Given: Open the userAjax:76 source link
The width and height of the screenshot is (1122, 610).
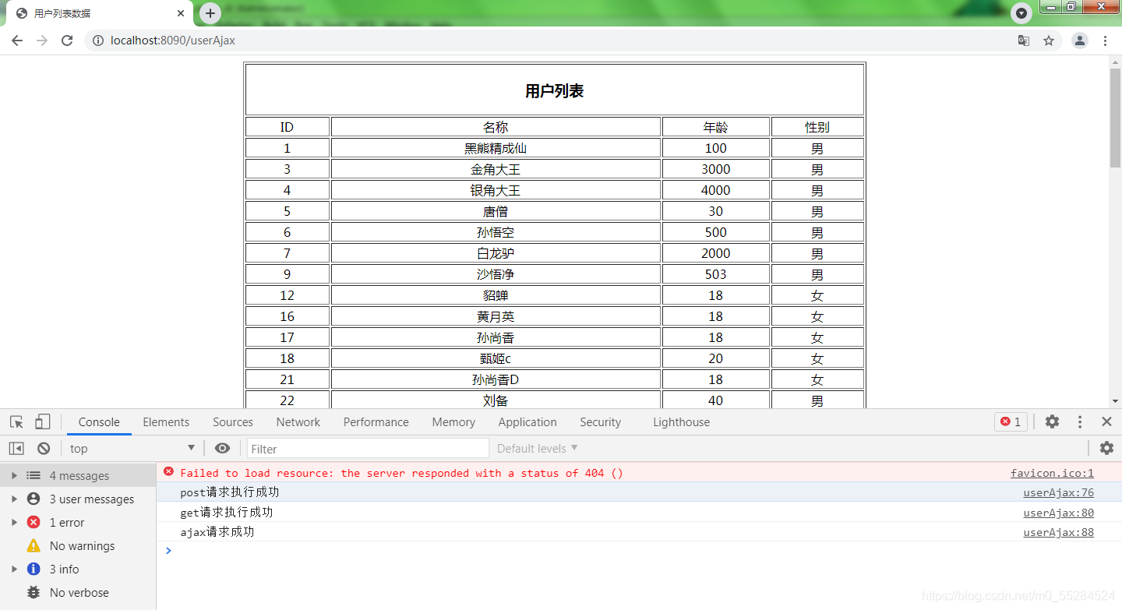Looking at the screenshot, I should coord(1058,492).
